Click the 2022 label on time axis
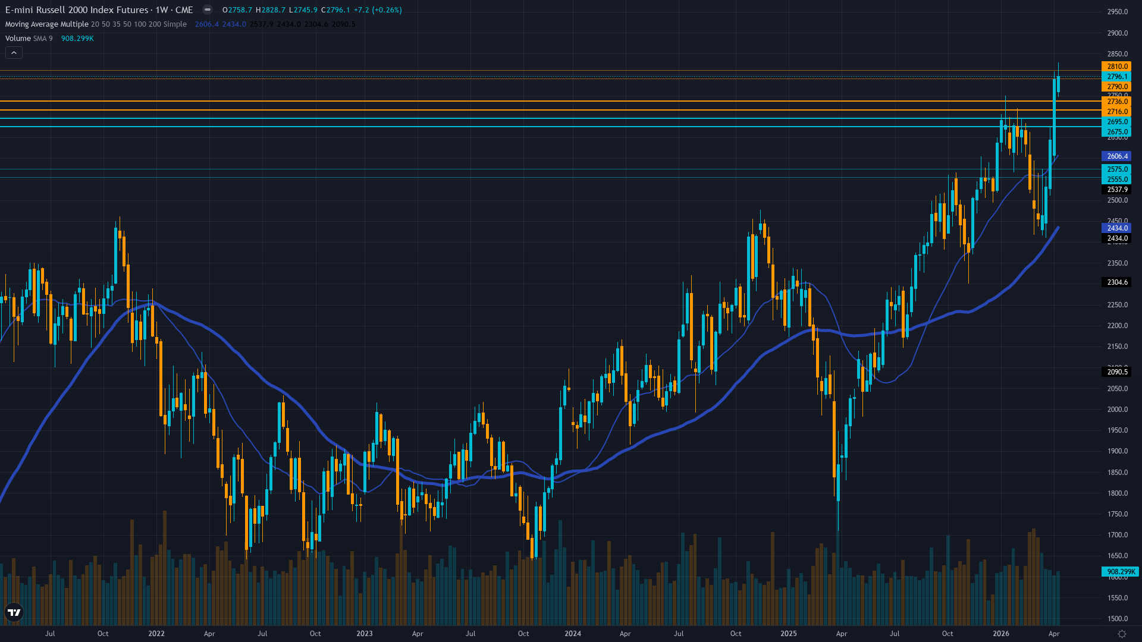Image resolution: width=1142 pixels, height=642 pixels. 156,634
